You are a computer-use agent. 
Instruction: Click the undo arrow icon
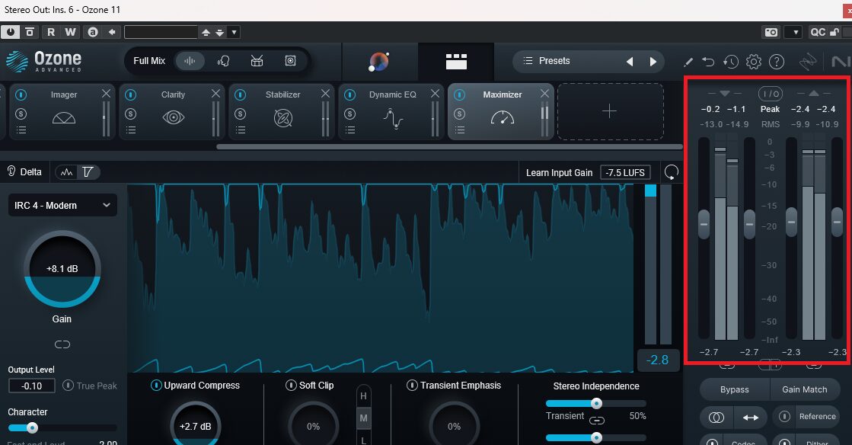(708, 62)
